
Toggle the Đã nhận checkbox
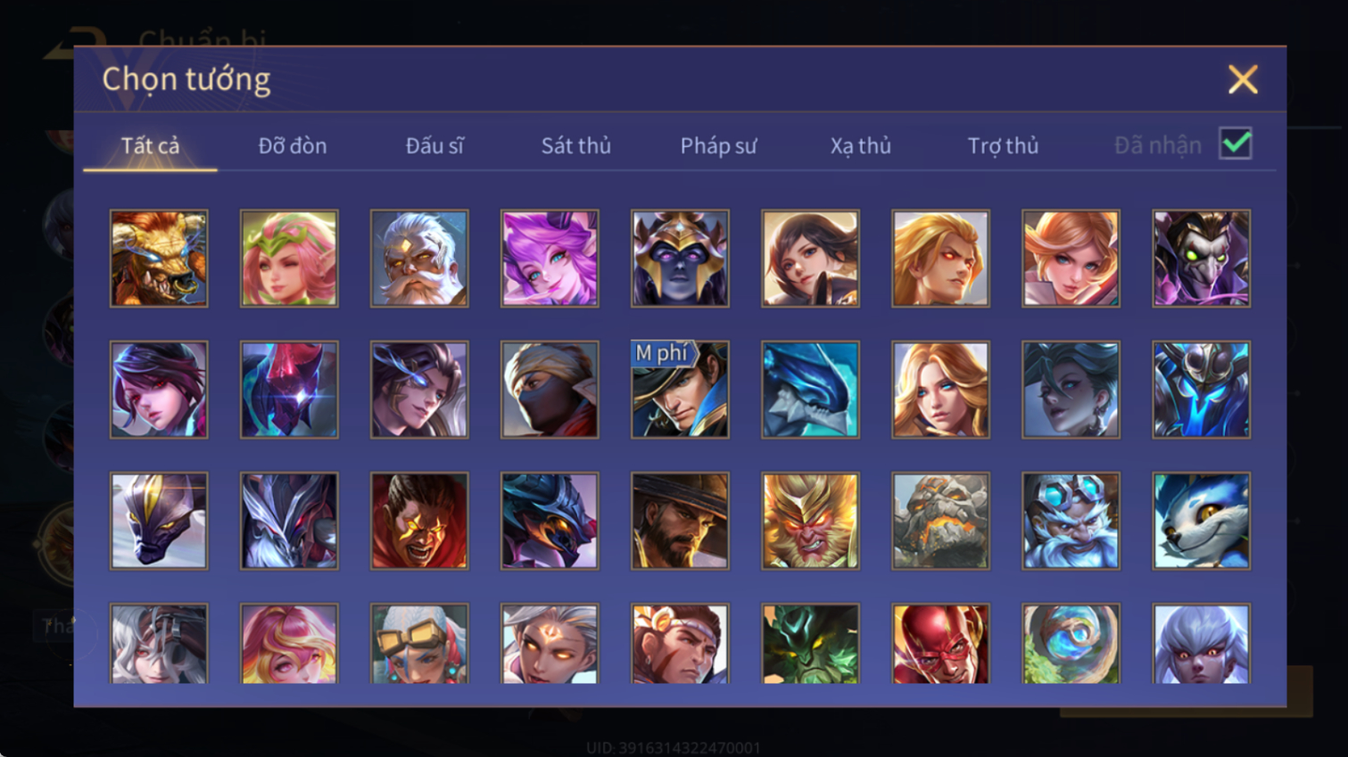[1236, 144]
